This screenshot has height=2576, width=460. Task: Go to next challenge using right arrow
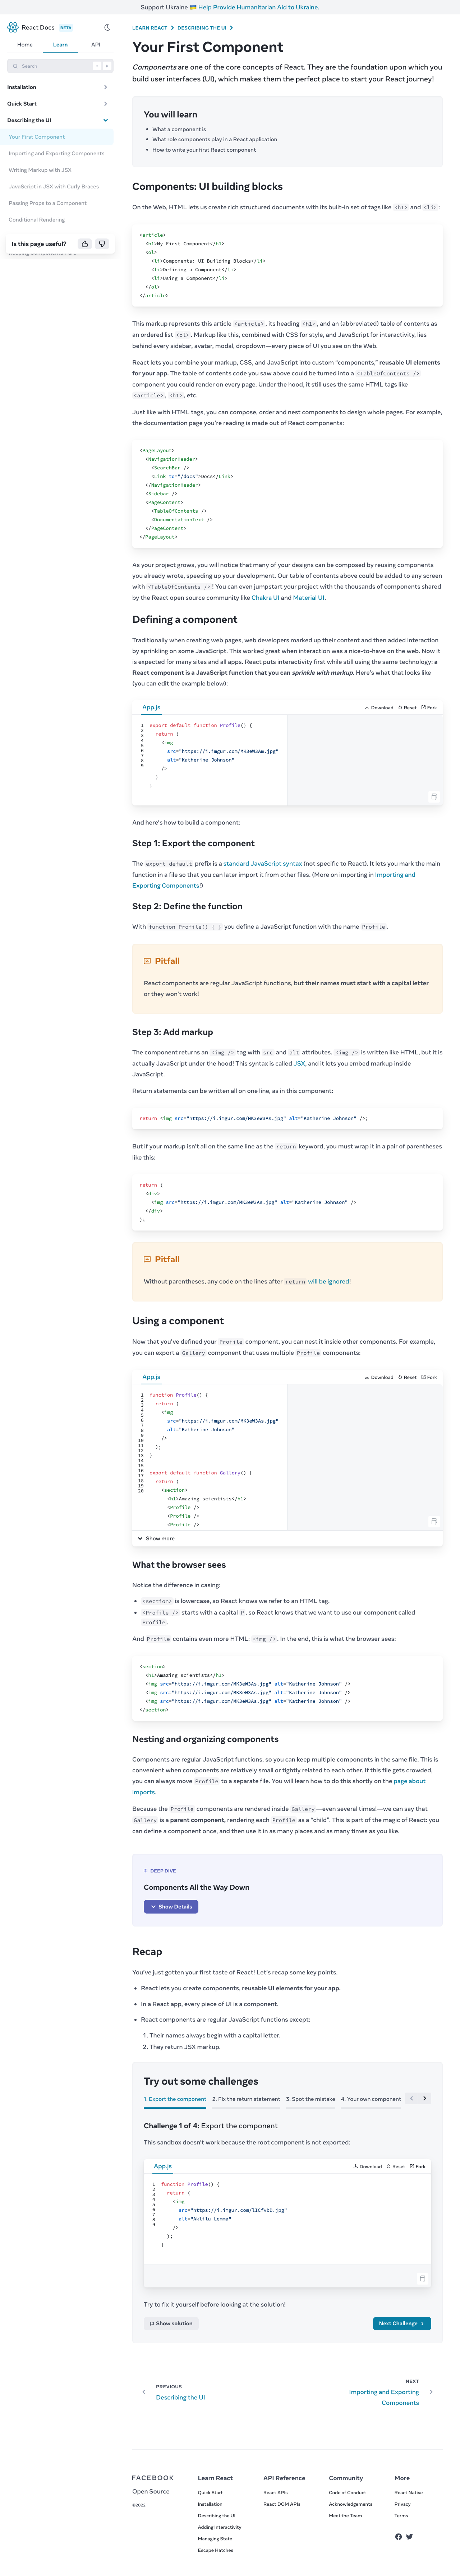[425, 2099]
